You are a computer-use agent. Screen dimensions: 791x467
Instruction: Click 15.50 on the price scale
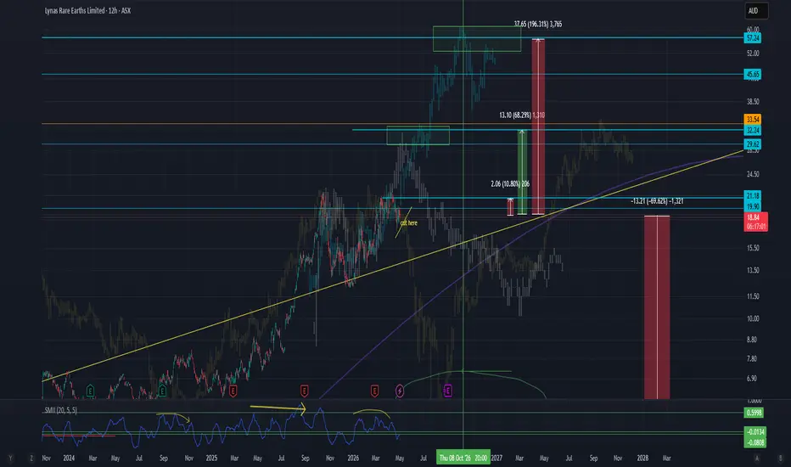pyautogui.click(x=753, y=248)
